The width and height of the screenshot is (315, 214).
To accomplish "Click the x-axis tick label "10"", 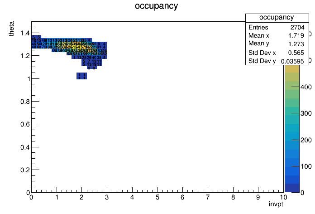I will 283,197.
